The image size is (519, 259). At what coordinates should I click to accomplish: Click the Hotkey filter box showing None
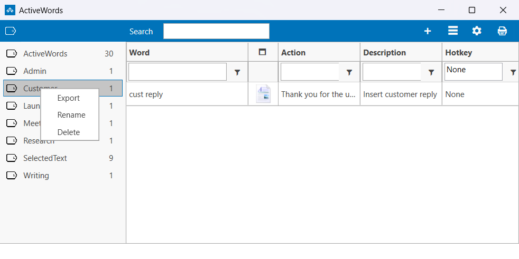click(474, 72)
